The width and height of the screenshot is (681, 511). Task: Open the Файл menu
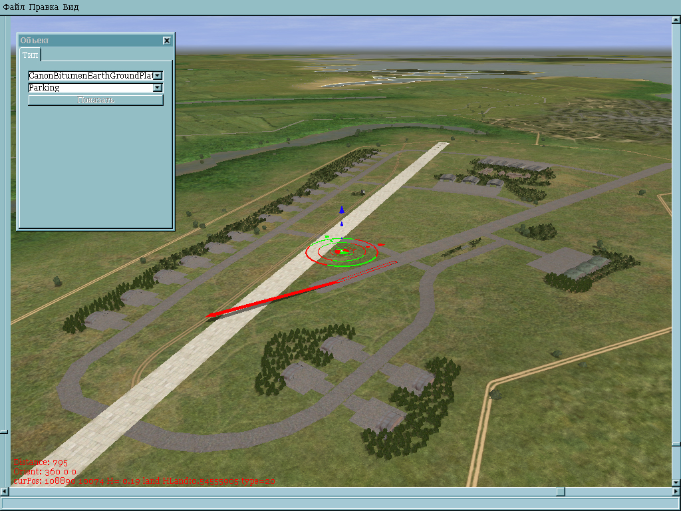tap(14, 7)
